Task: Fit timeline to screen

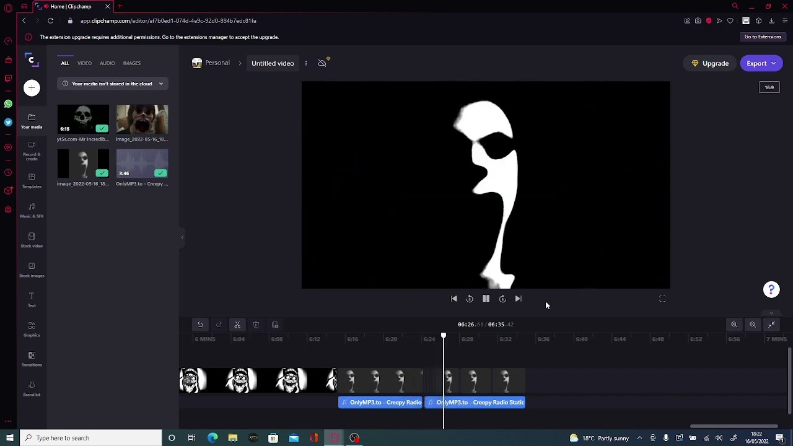Action: pos(772,325)
